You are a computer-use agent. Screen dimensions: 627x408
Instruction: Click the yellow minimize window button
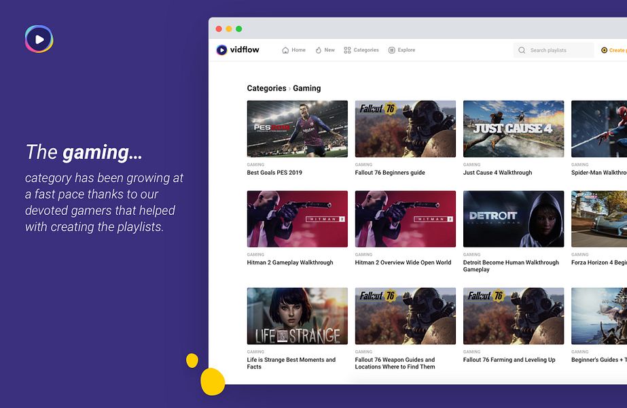click(229, 29)
